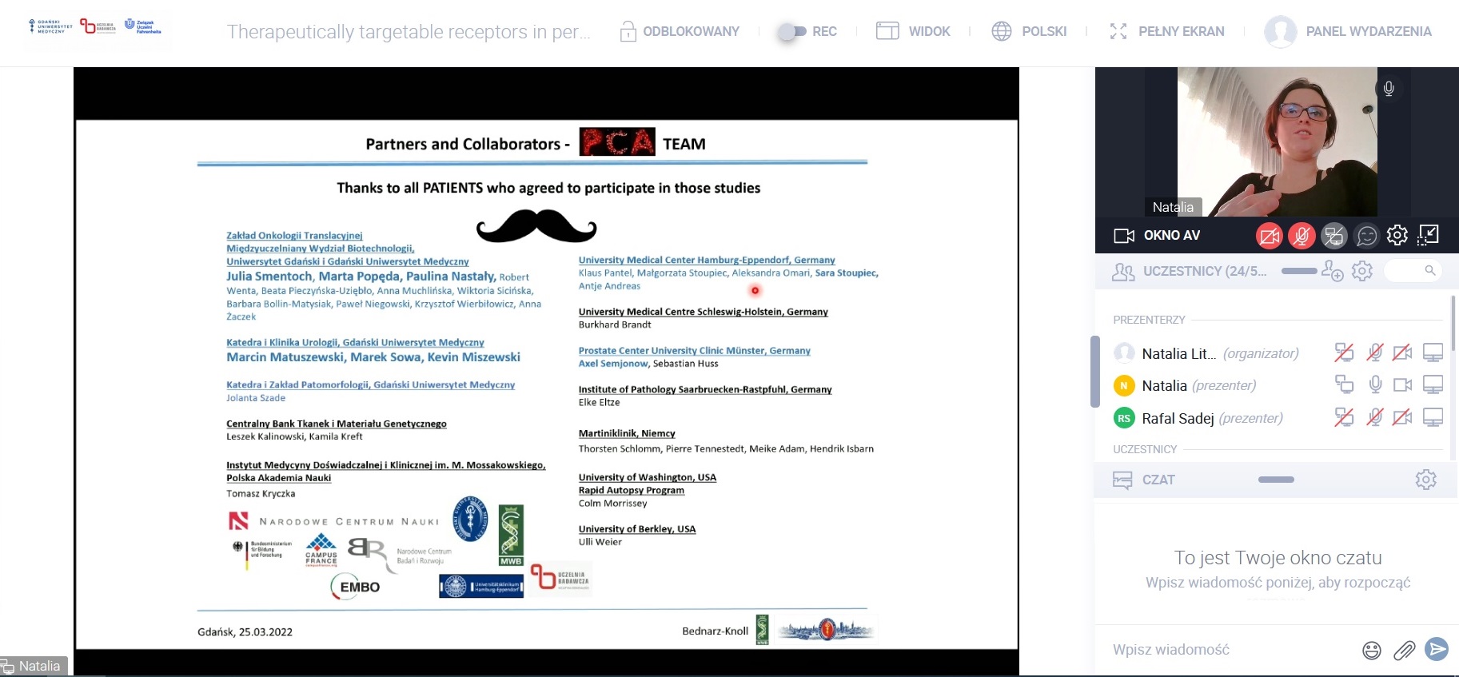This screenshot has width=1459, height=677.
Task: Open the emoji status icon in AV bar
Action: pyautogui.click(x=1366, y=236)
